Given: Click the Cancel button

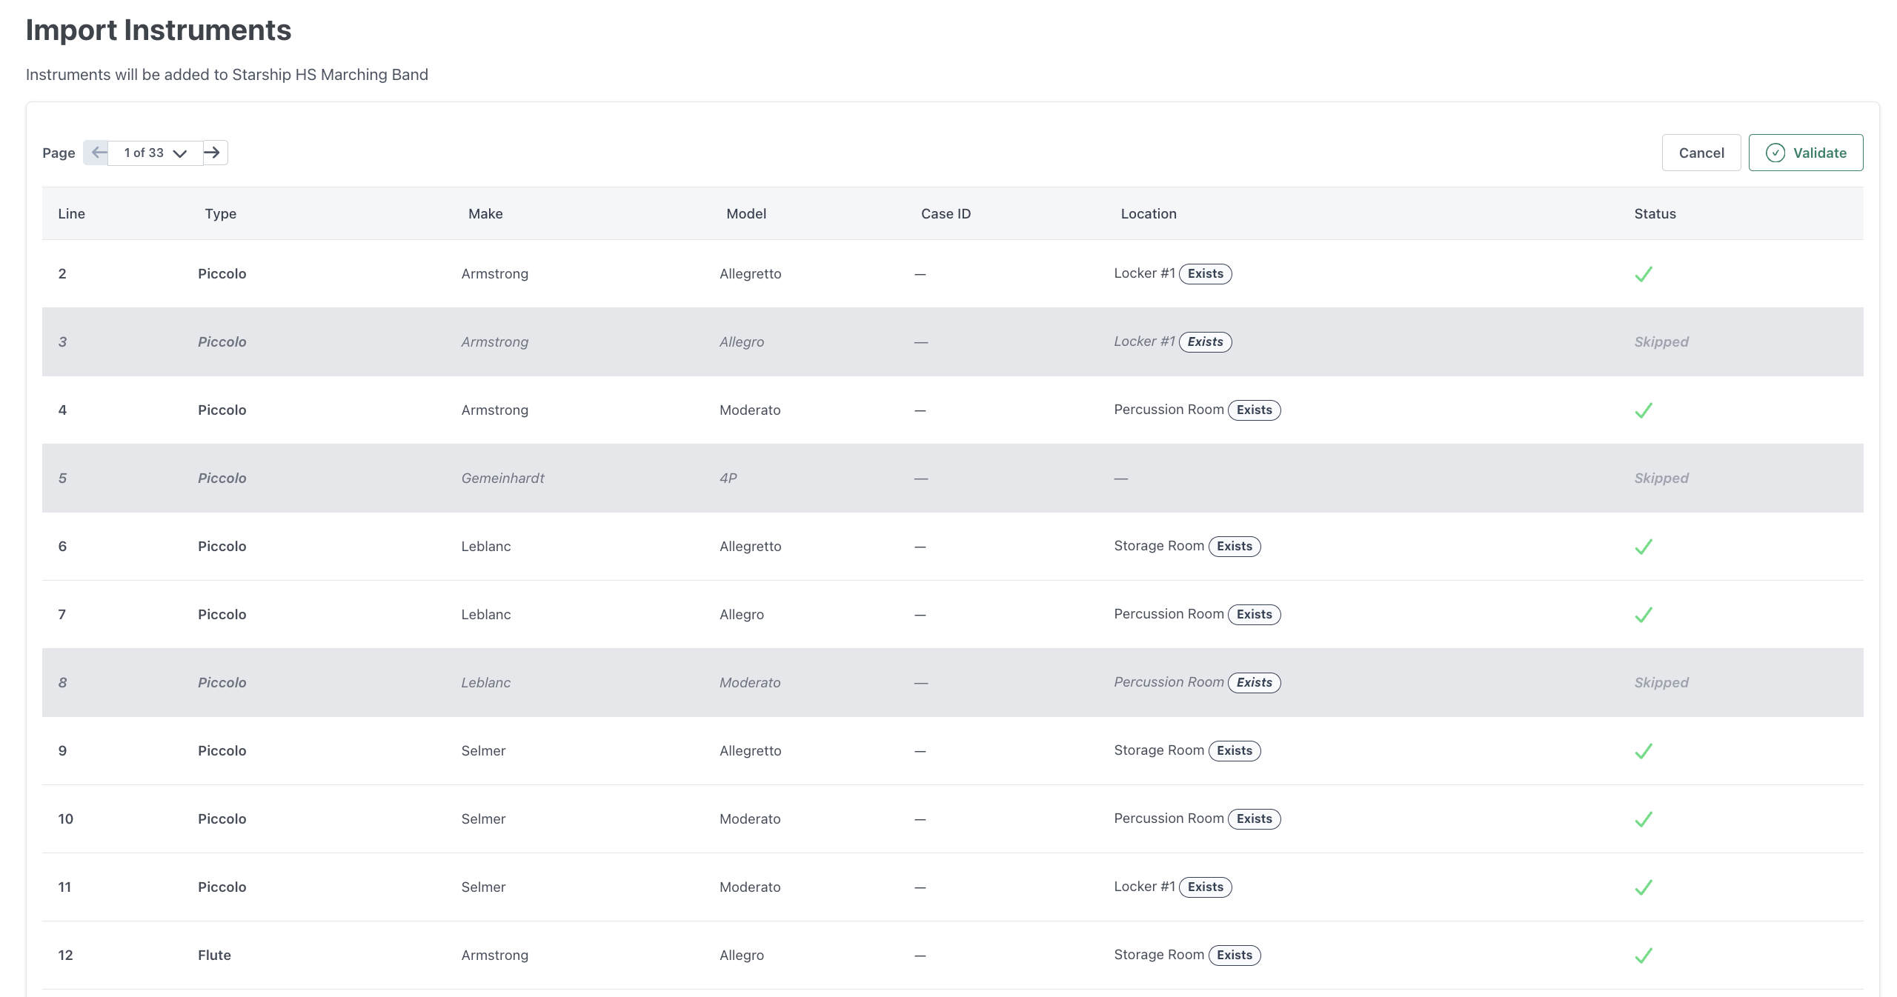Looking at the screenshot, I should [x=1701, y=153].
